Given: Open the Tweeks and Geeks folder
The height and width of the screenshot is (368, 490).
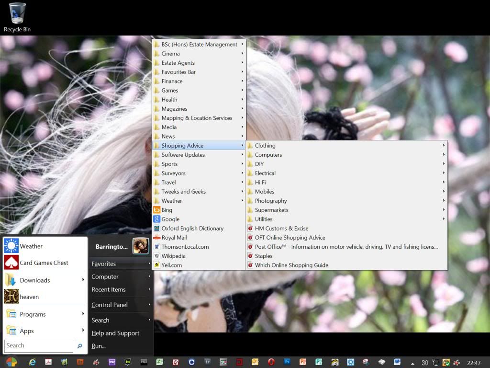Looking at the screenshot, I should pos(199,192).
